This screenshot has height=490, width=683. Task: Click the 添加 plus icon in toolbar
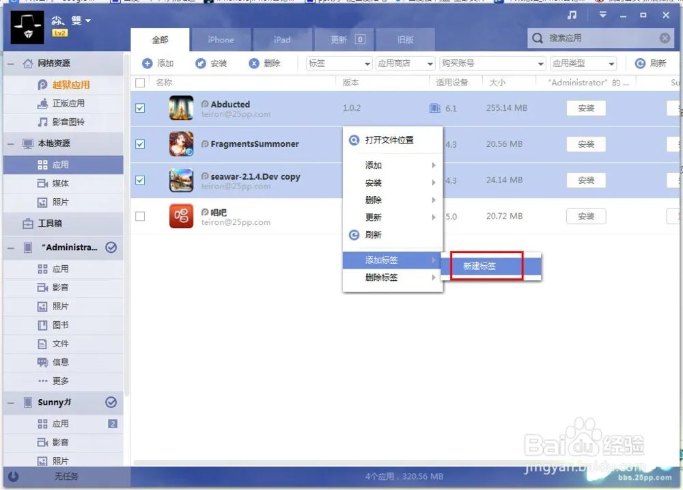(x=148, y=64)
